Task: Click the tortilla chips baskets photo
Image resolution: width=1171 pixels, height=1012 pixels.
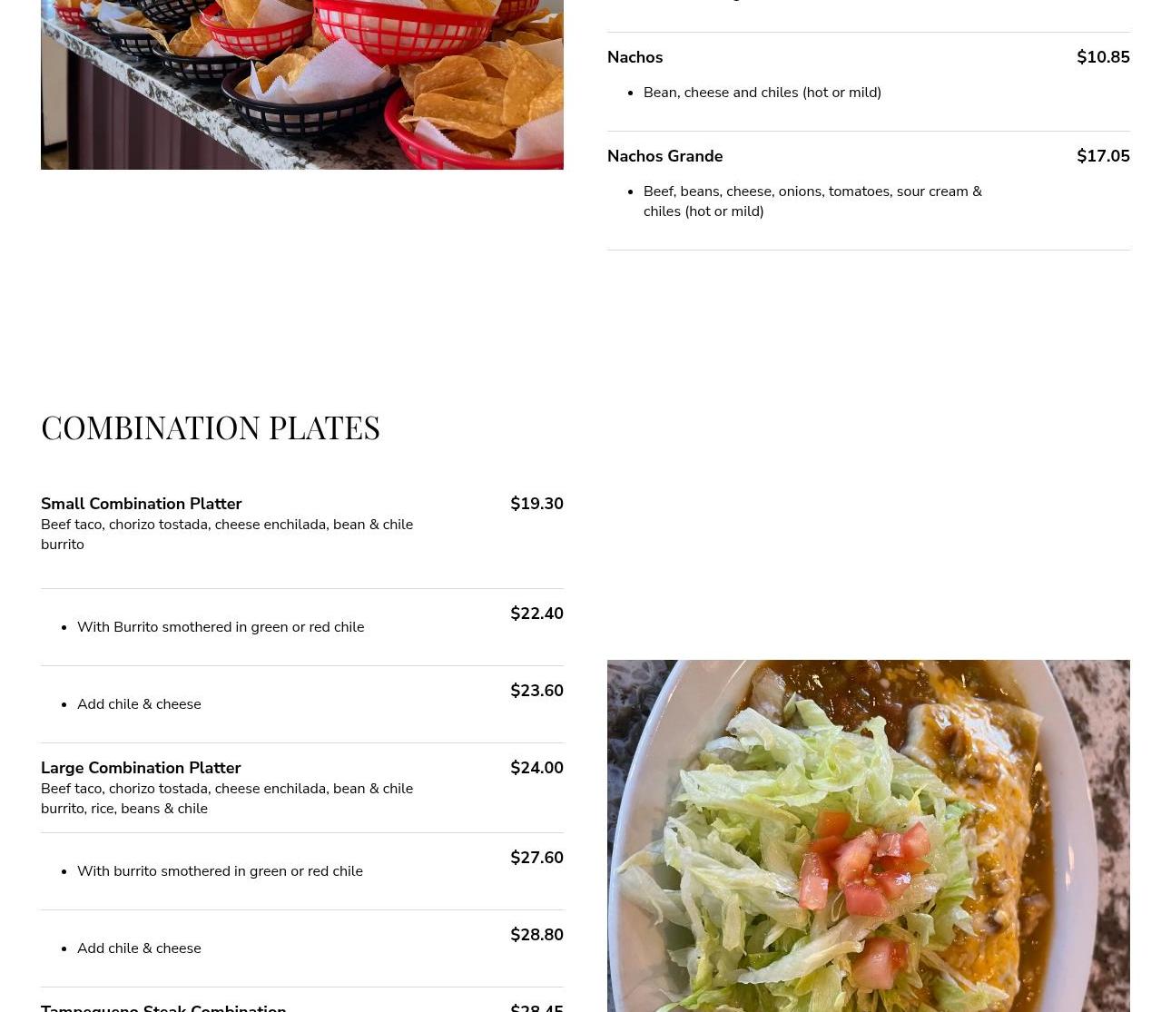Action: [x=302, y=84]
